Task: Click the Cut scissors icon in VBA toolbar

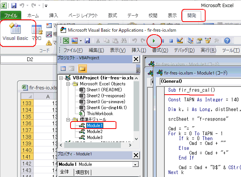Action: [x=98, y=41]
